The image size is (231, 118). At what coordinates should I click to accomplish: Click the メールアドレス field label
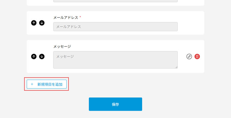(65, 18)
